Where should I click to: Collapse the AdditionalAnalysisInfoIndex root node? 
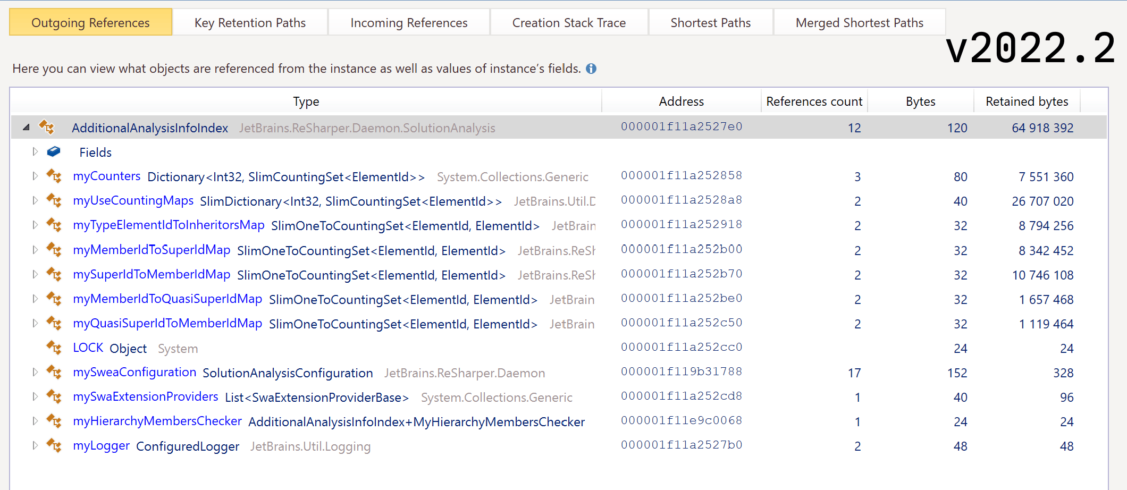[x=26, y=127]
